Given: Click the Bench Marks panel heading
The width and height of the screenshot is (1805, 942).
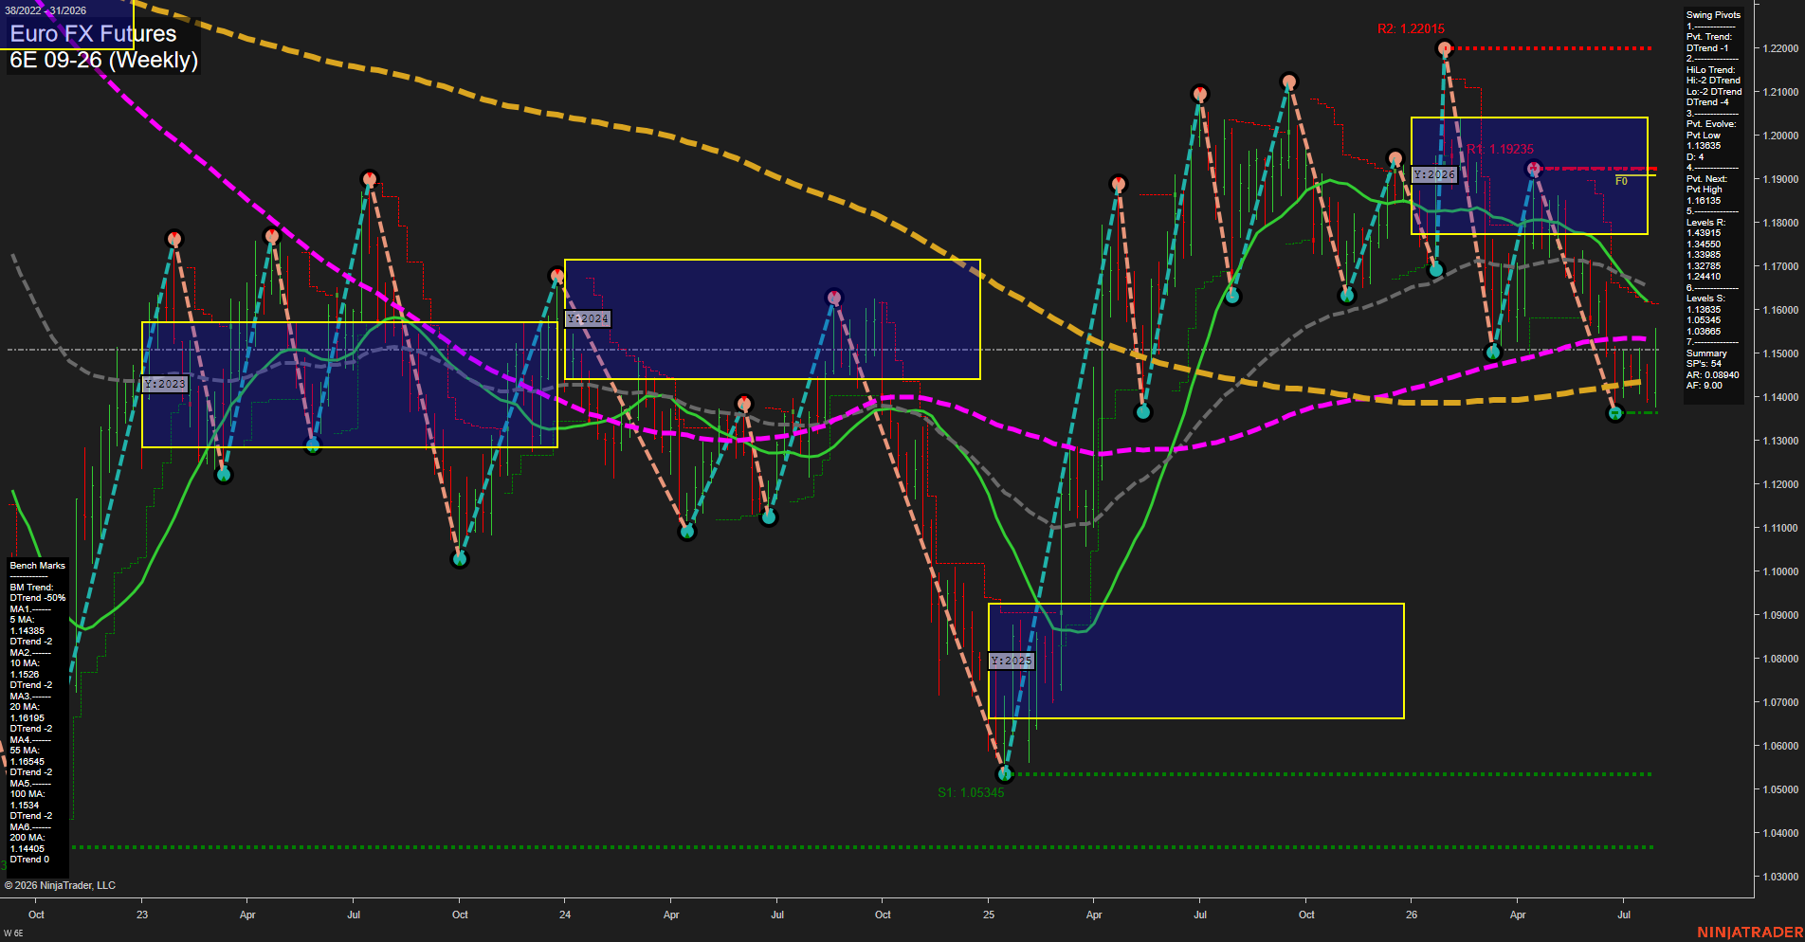Looking at the screenshot, I should pyautogui.click(x=38, y=566).
